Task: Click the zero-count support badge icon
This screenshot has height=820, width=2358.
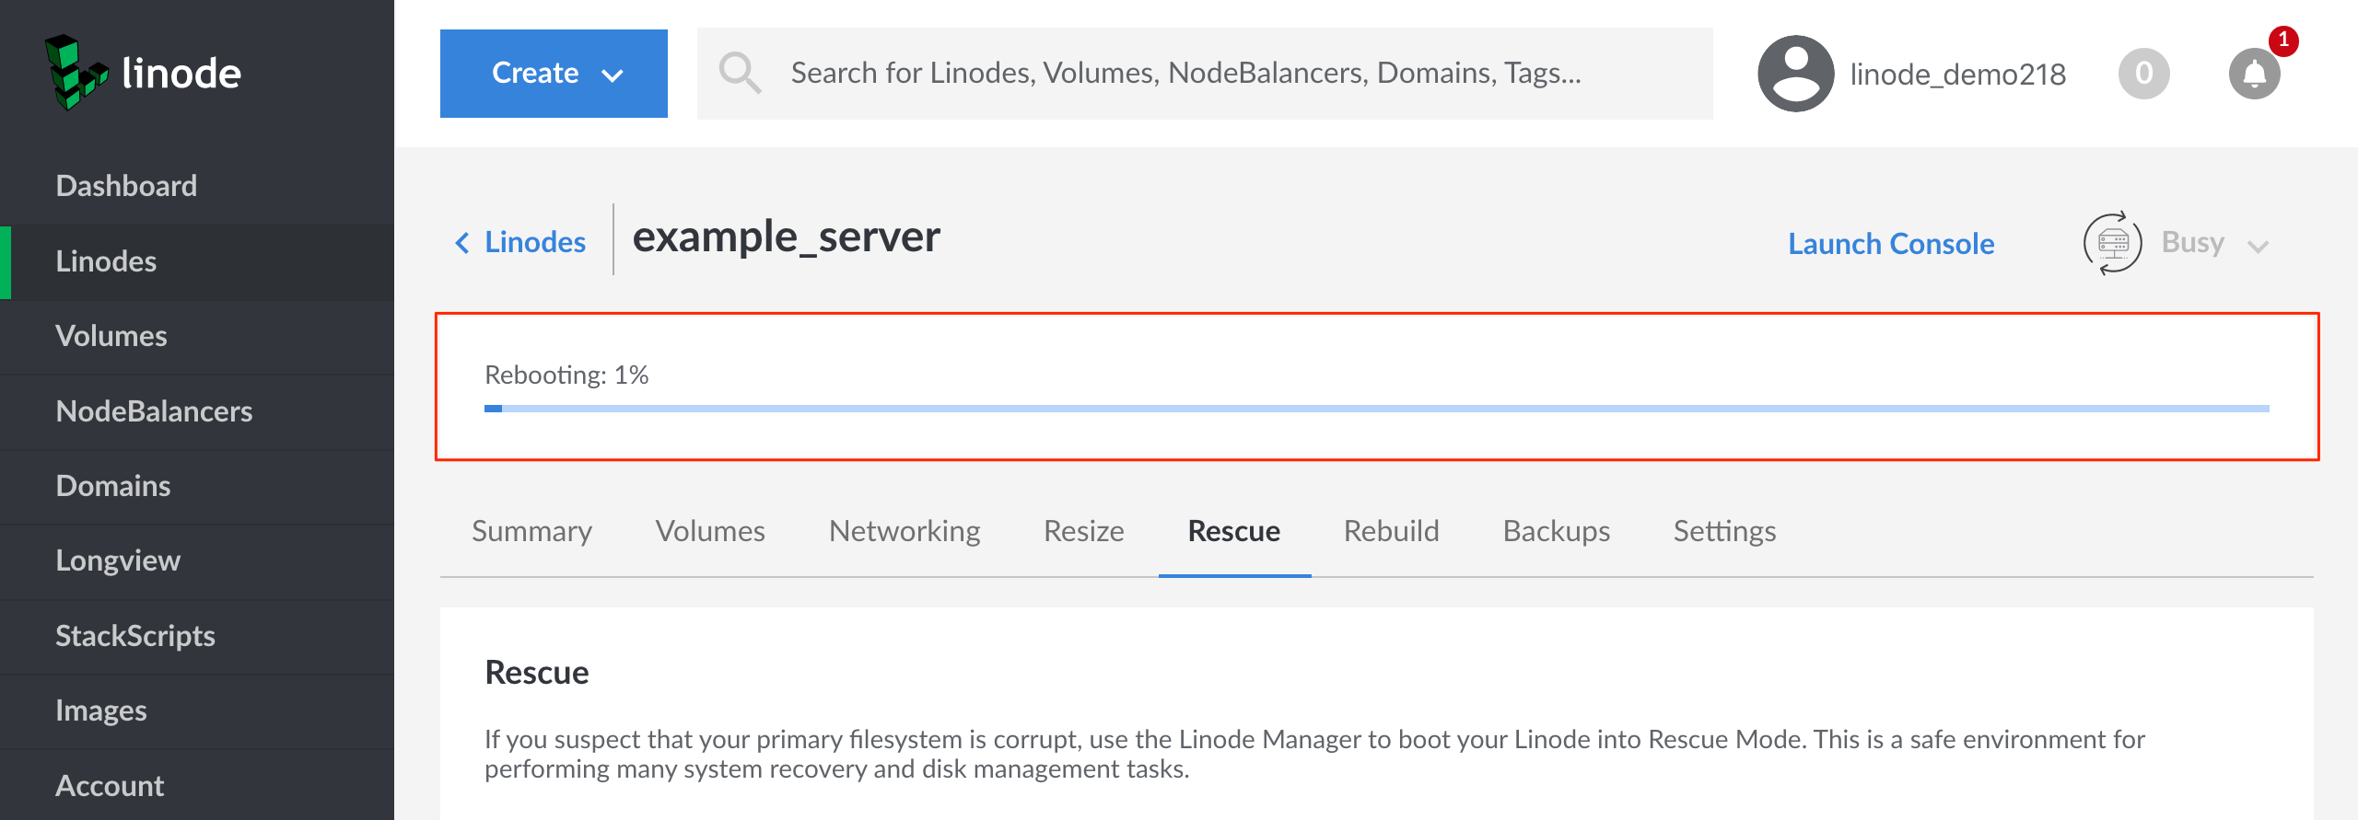Action: click(x=2143, y=74)
